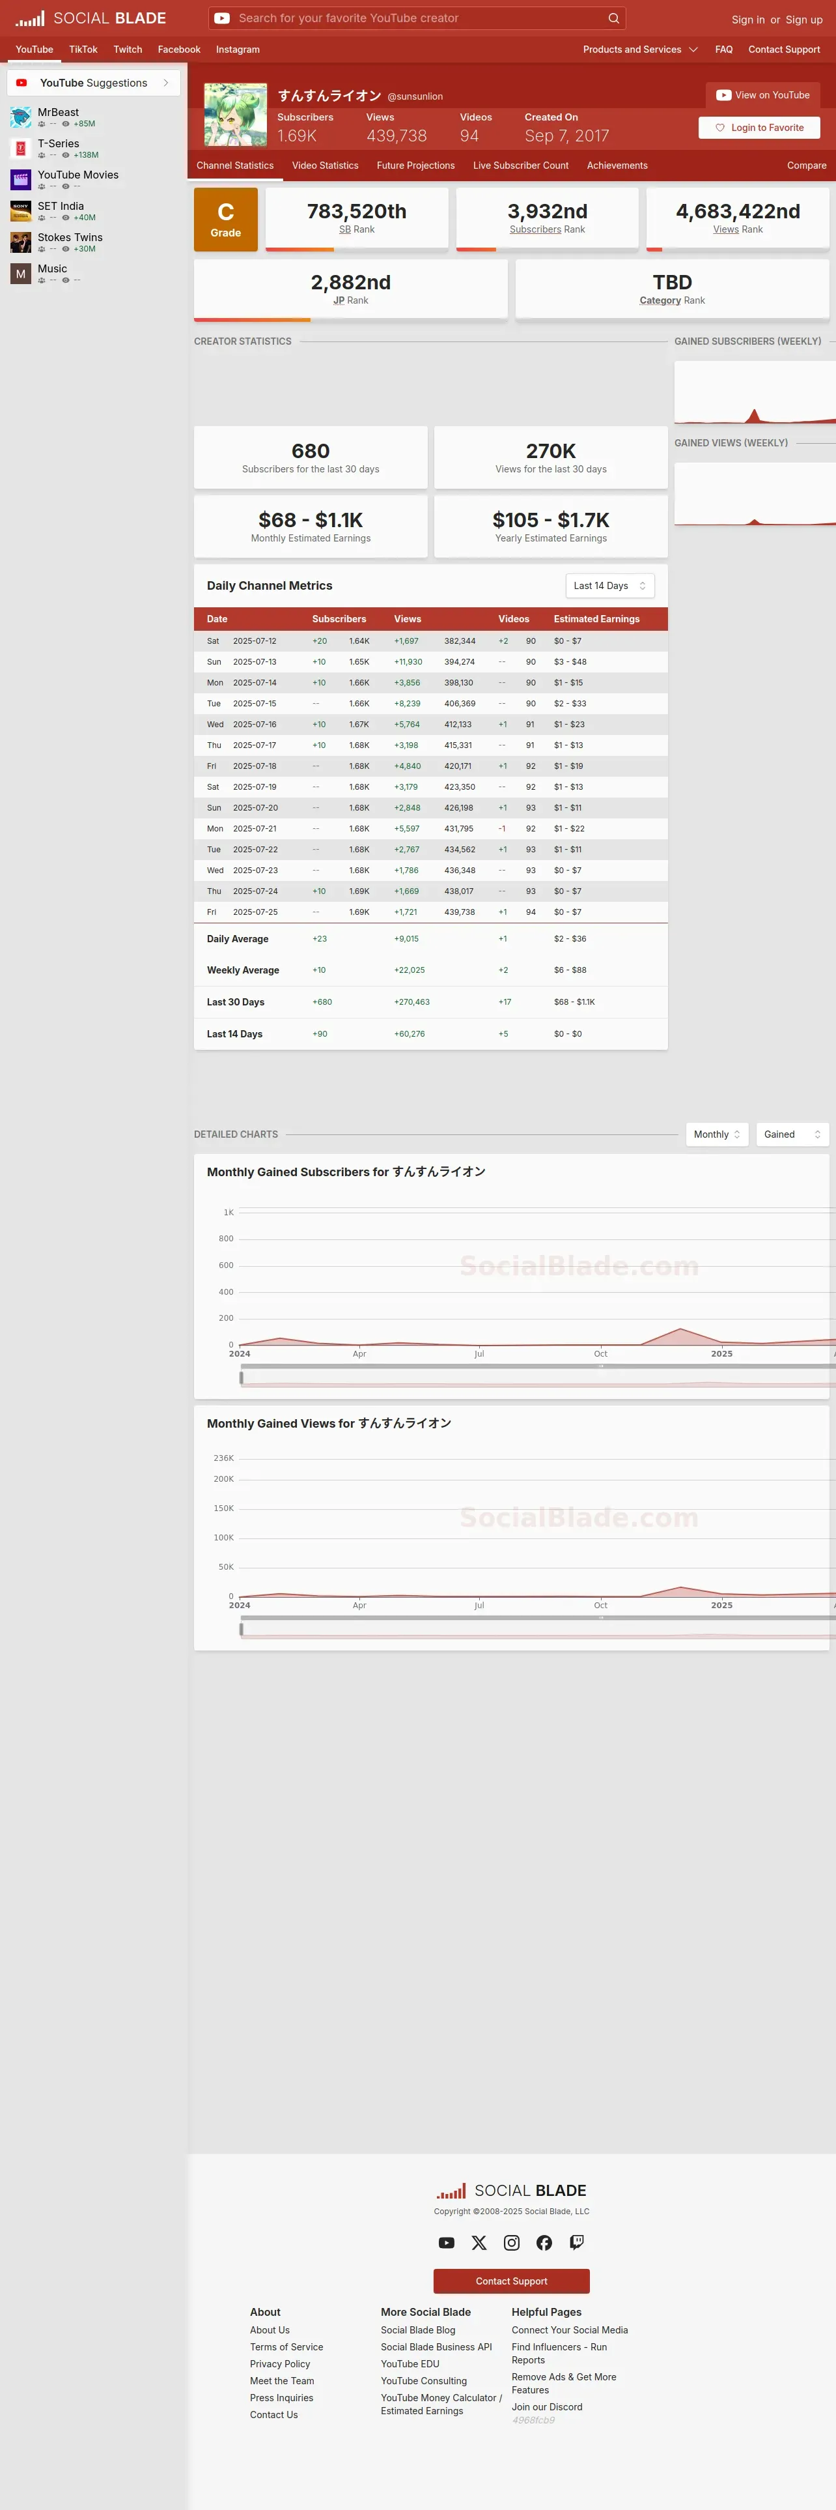
Task: Click the Press Inquiries footer link
Action: (281, 2398)
